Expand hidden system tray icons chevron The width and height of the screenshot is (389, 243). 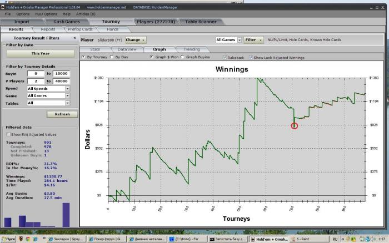343,239
